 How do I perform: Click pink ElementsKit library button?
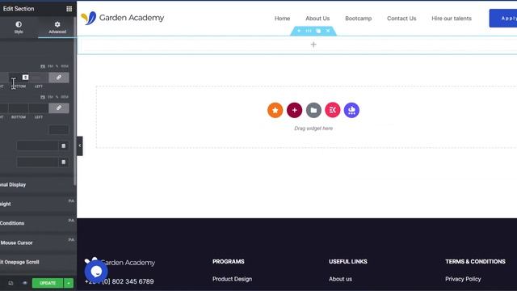coord(332,110)
